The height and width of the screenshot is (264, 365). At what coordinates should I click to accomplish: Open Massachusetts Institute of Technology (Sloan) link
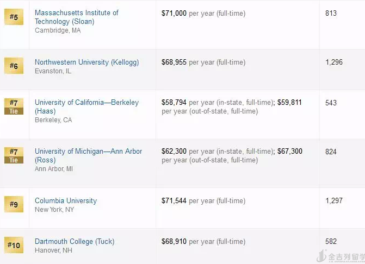coord(76,17)
